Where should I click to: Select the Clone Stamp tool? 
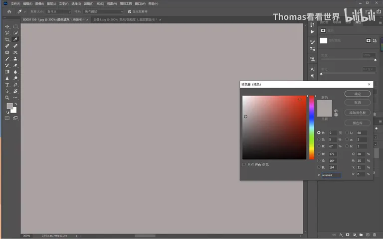(x=15, y=59)
